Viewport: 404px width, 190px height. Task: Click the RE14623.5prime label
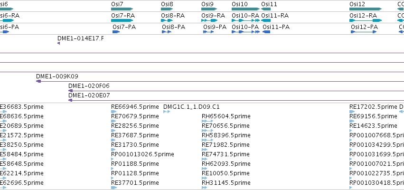coord(373,126)
